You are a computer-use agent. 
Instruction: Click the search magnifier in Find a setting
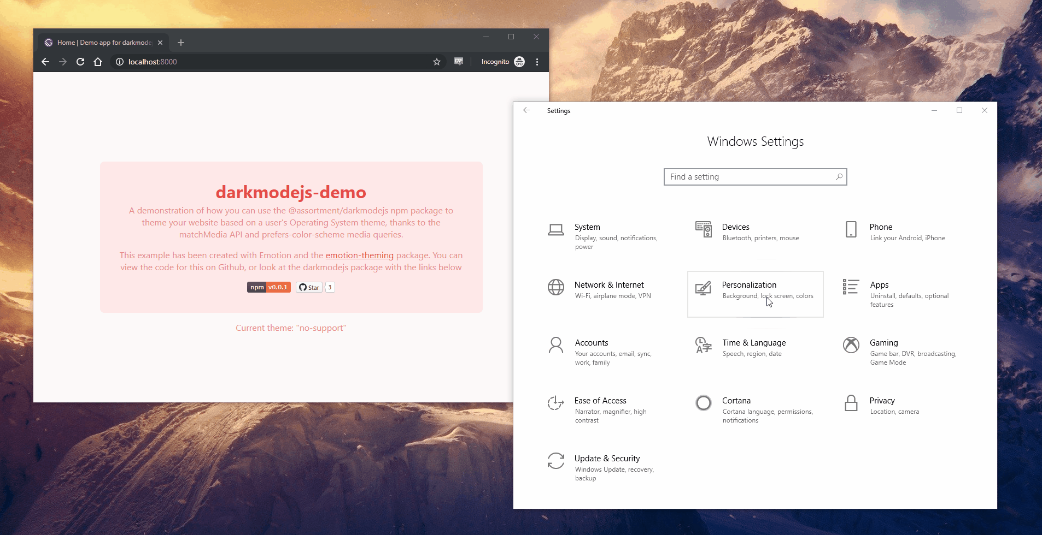839,177
